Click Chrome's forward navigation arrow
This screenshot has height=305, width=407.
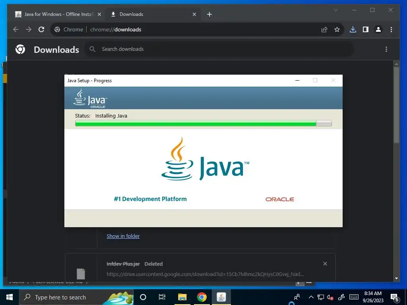29,29
